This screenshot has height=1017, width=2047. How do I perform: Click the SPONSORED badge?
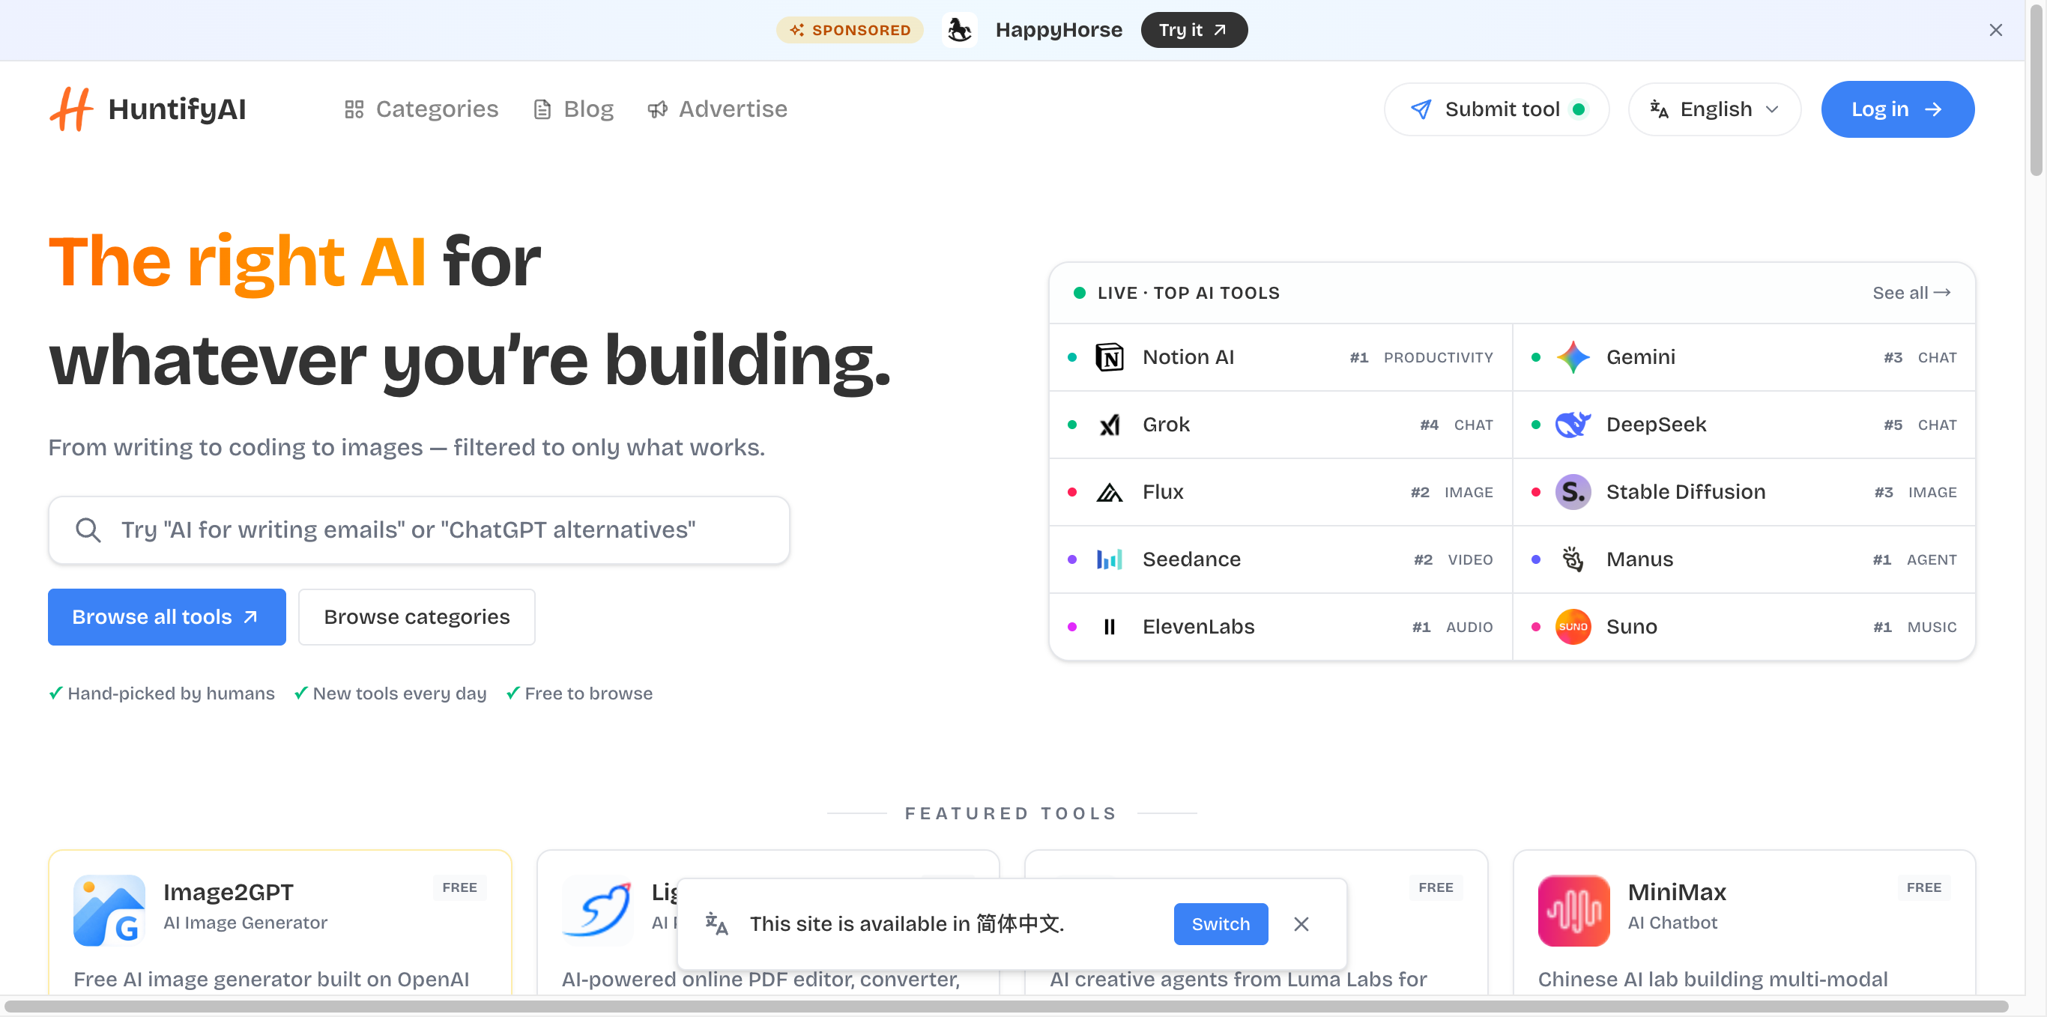[x=850, y=30]
